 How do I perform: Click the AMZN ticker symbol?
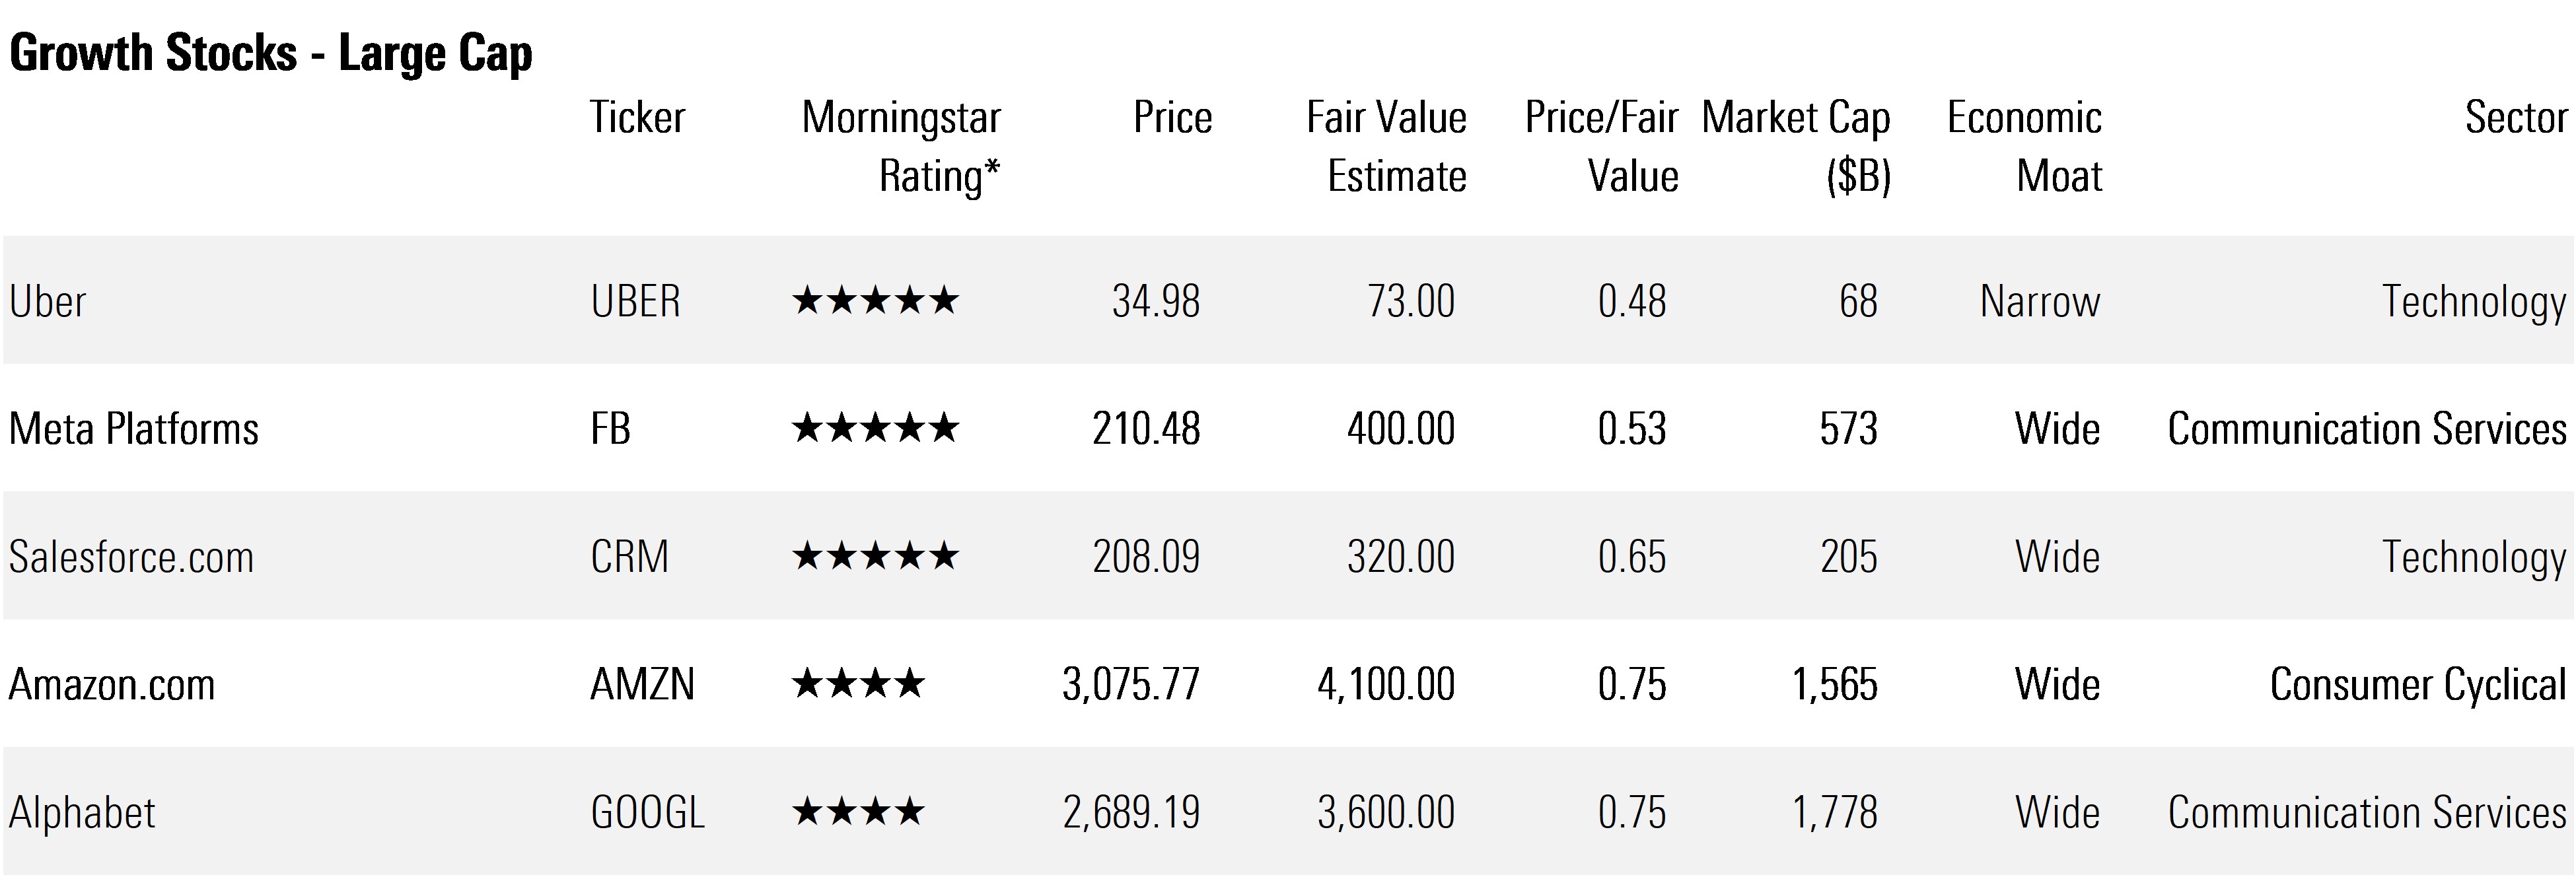point(642,684)
